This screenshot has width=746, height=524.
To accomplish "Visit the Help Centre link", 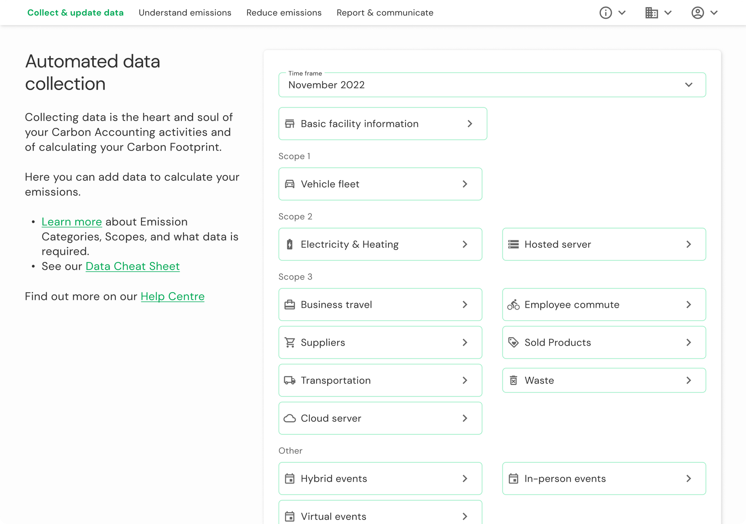I will coord(173,296).
